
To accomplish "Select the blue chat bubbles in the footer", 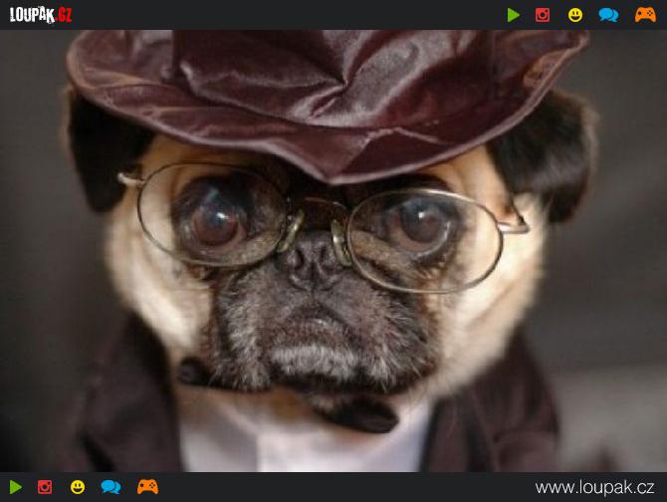I will tap(111, 487).
